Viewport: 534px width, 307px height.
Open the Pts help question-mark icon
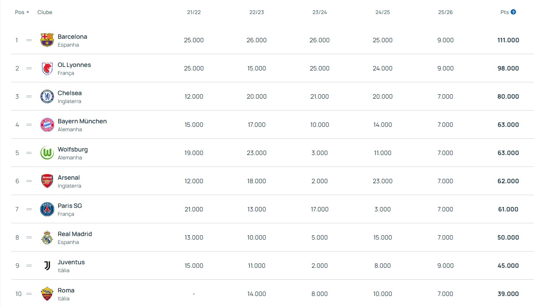513,12
